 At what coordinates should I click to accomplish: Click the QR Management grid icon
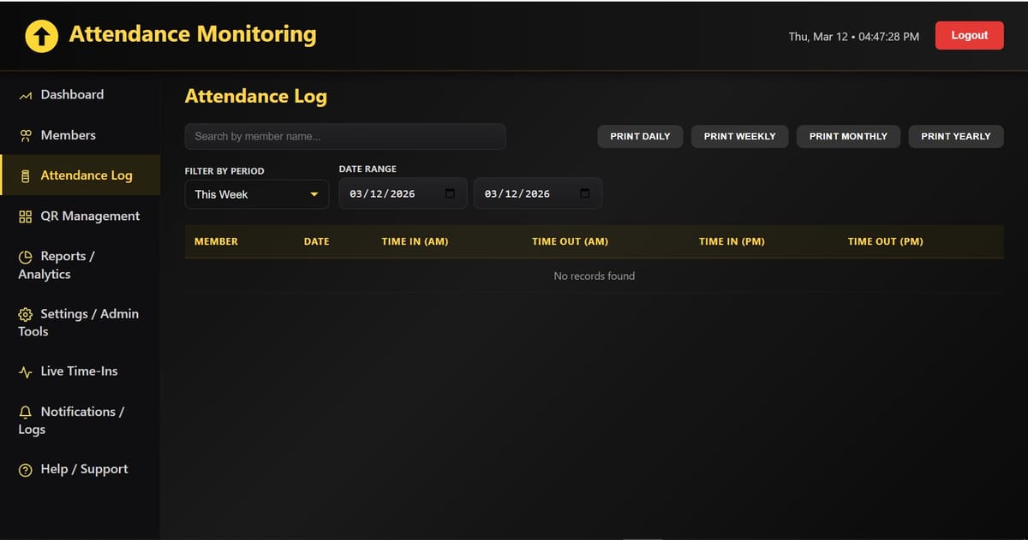click(x=26, y=217)
